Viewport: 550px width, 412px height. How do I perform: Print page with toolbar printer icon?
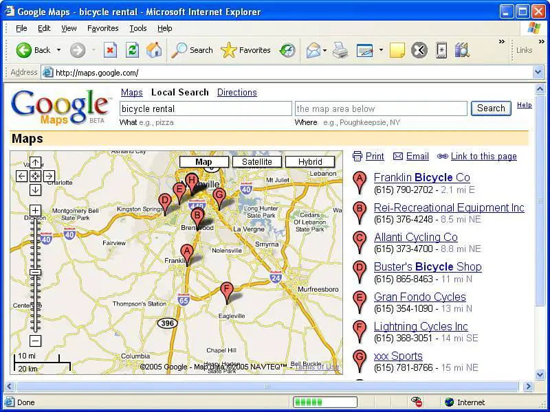point(340,50)
